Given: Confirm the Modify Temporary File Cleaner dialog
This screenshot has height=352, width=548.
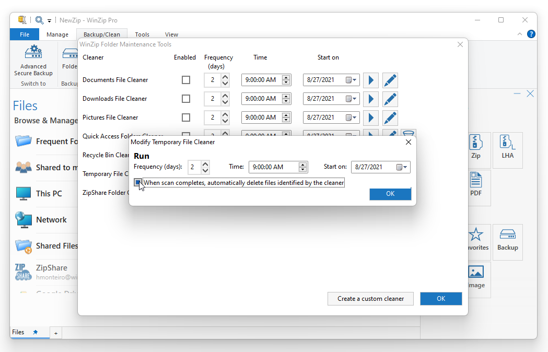Looking at the screenshot, I should coord(390,194).
